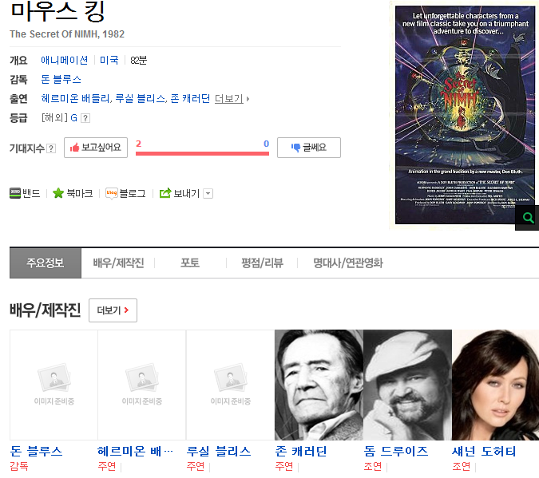Click the blog share icon
Screen dimensions: 539x478
pos(112,193)
